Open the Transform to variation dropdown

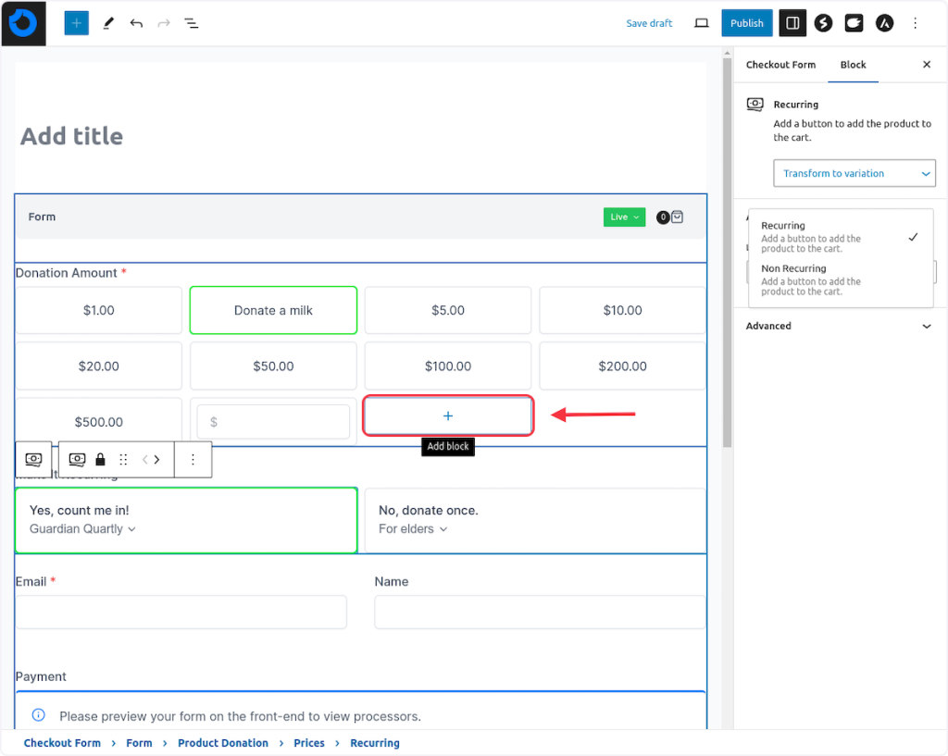(x=854, y=173)
